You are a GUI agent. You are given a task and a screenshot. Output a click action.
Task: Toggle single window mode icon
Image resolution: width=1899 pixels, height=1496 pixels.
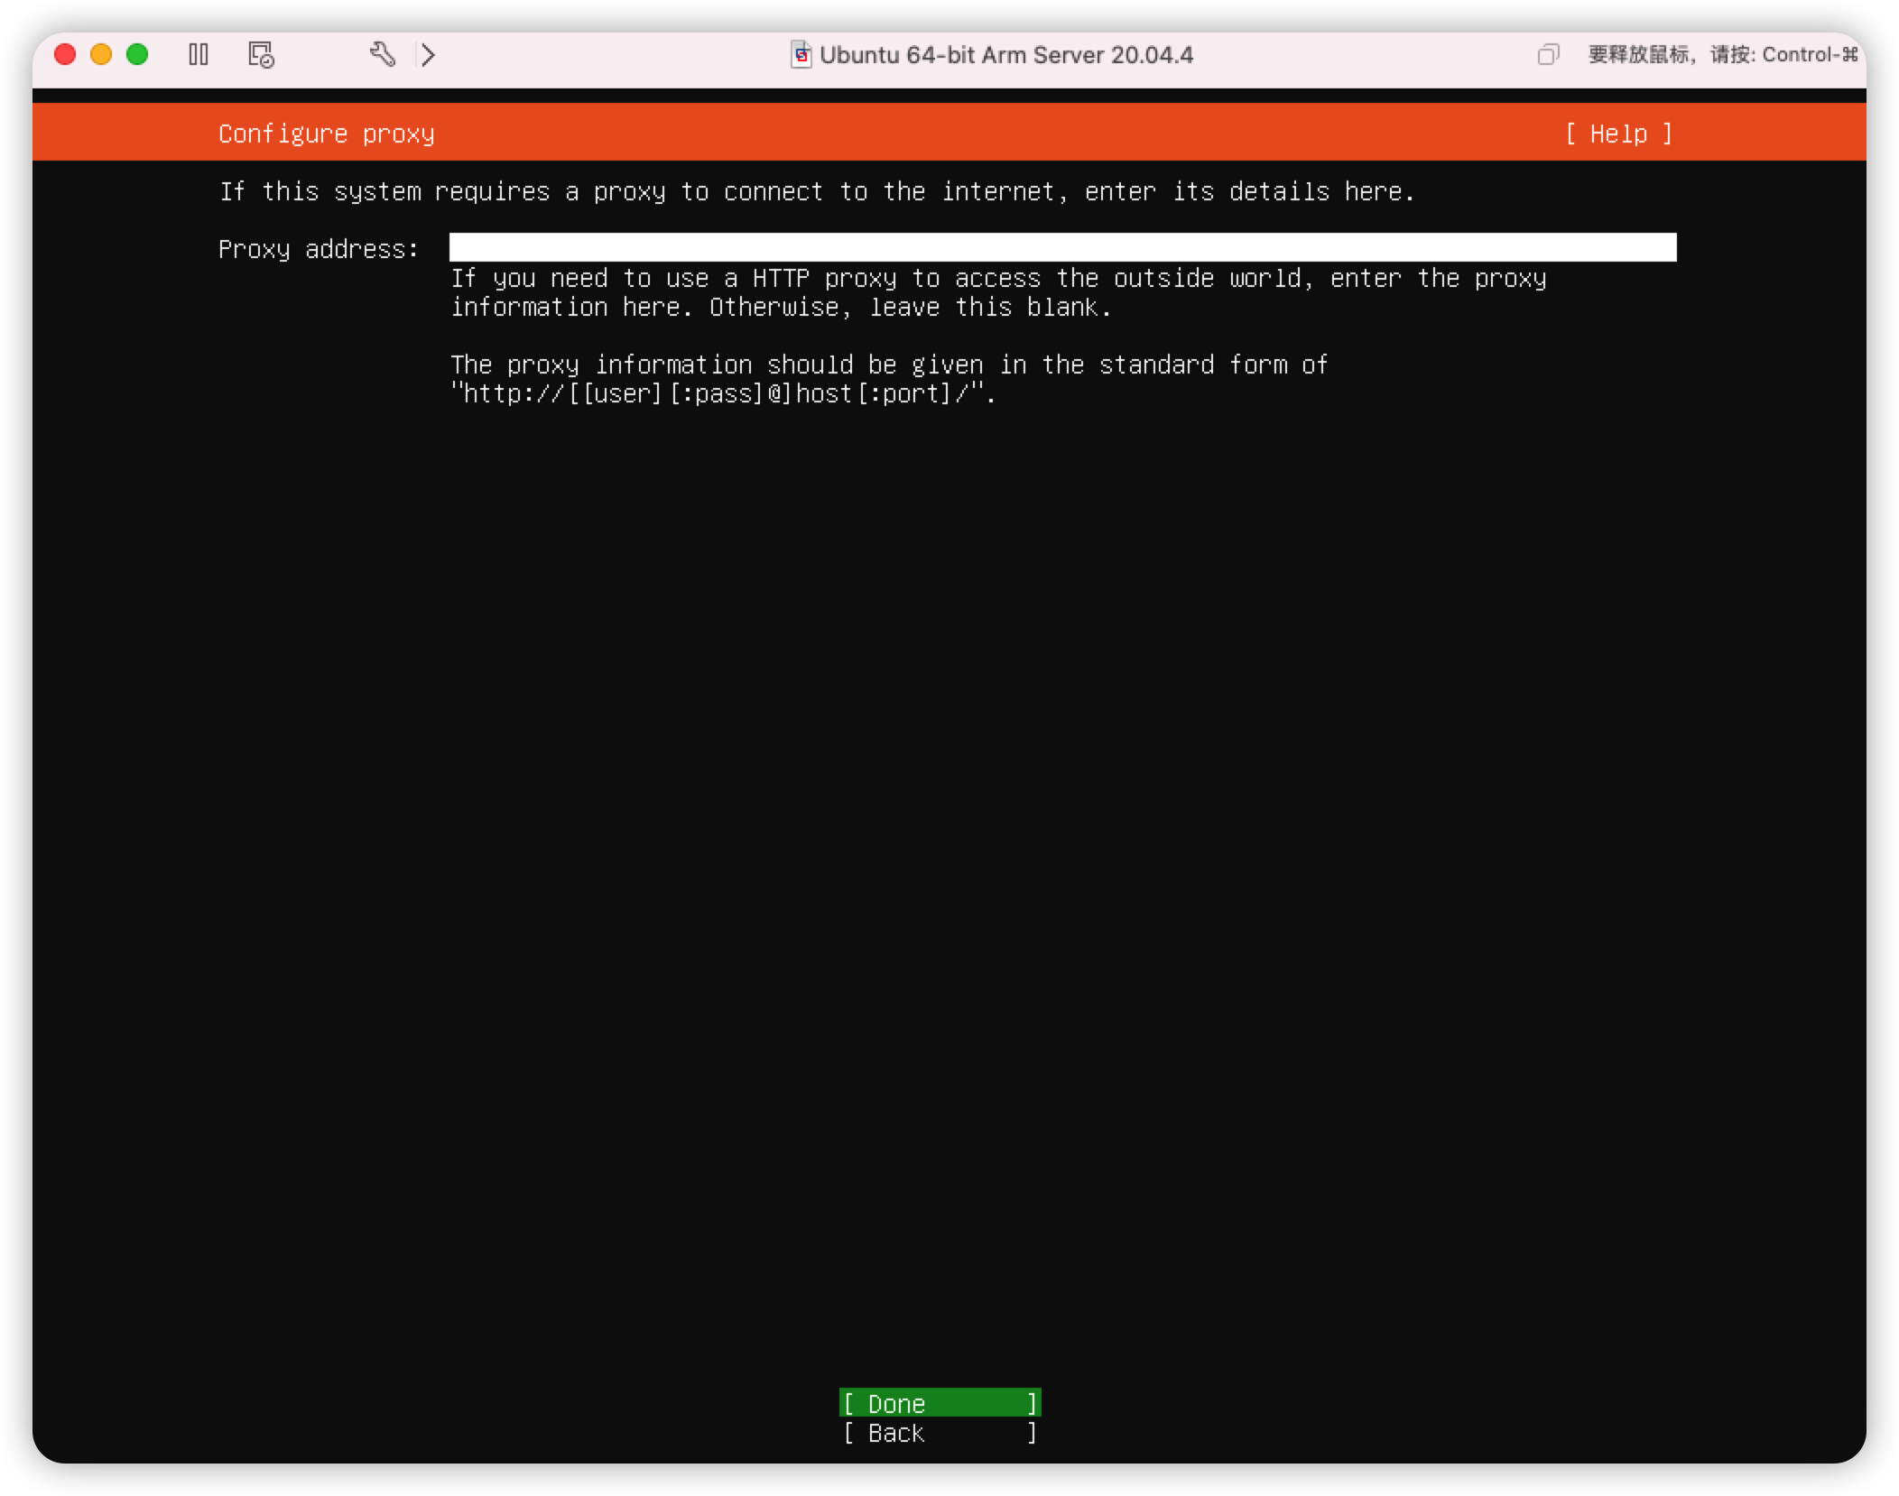tap(1548, 55)
